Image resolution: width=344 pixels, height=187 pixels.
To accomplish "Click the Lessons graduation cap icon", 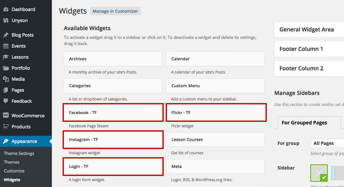I will pyautogui.click(x=6, y=57).
